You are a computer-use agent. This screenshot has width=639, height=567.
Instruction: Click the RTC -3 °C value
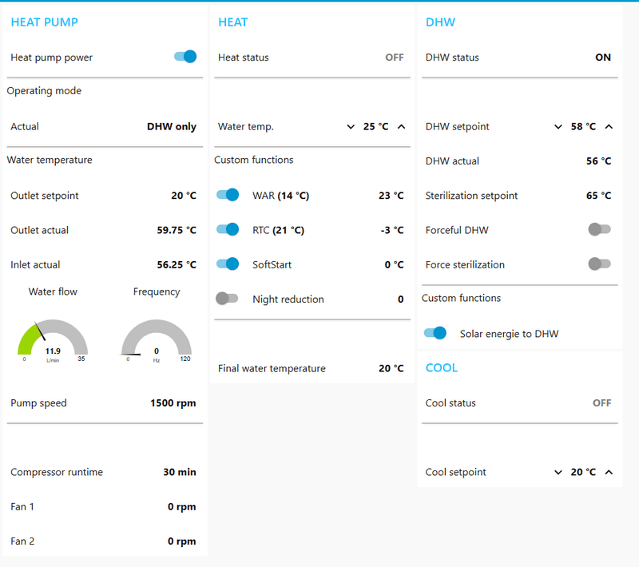click(392, 230)
